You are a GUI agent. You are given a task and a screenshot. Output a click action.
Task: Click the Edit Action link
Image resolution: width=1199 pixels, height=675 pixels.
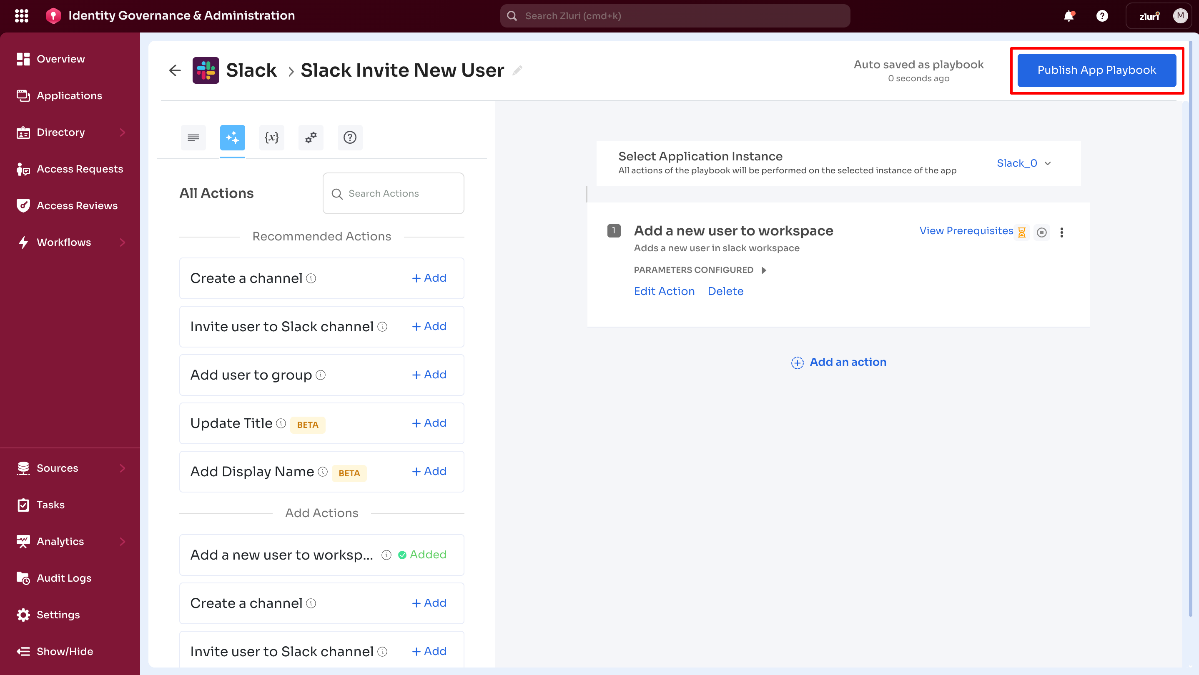664,291
